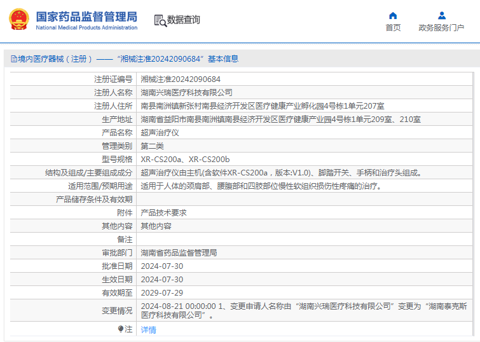Click the document icon before 境内医疗器械
The image size is (480, 342).
[x=14, y=58]
